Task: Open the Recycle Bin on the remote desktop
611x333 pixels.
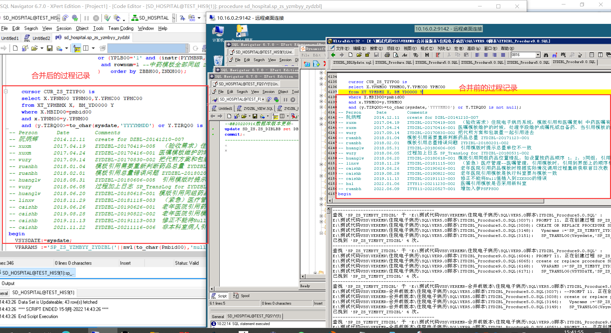Action: 218,61
